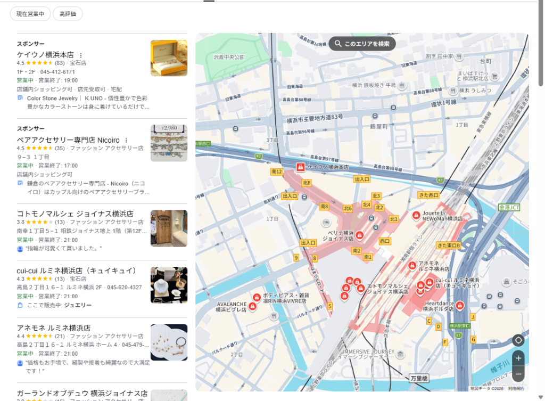
Task: Click the 鎌倉のペアアクセサリー専門店 ad text
Action: click(x=88, y=188)
